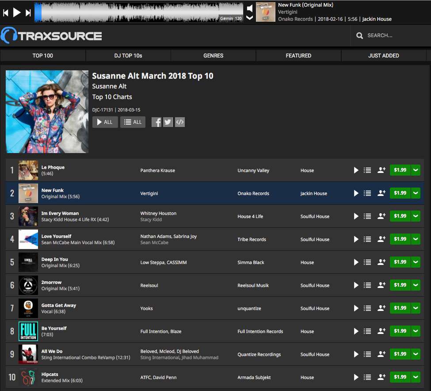This screenshot has height=391, width=431.
Task: Follow Full Intention via Be Yourself row
Action: tap(381, 331)
